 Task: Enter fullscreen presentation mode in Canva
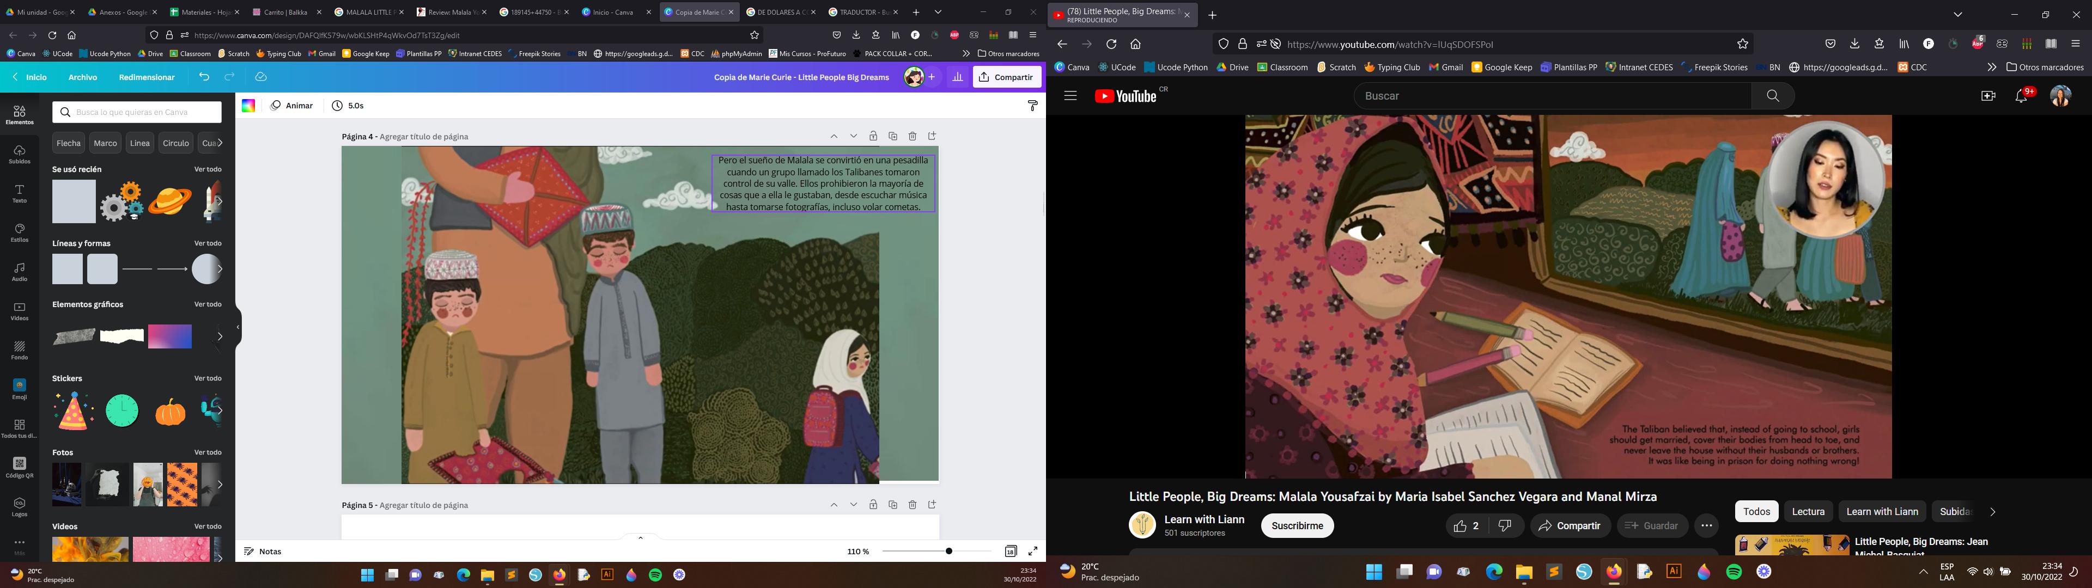[1033, 552]
